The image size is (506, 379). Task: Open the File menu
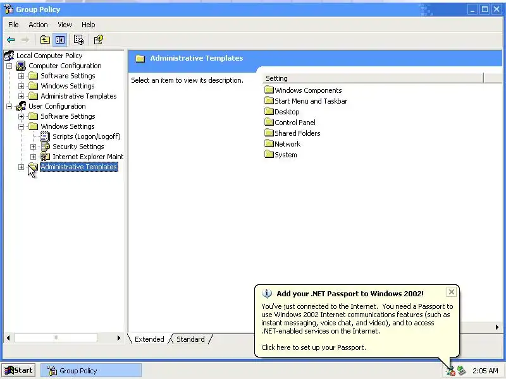click(x=13, y=25)
